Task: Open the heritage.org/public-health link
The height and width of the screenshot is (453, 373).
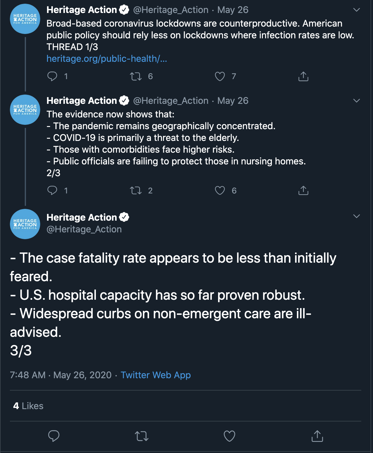Action: point(107,58)
